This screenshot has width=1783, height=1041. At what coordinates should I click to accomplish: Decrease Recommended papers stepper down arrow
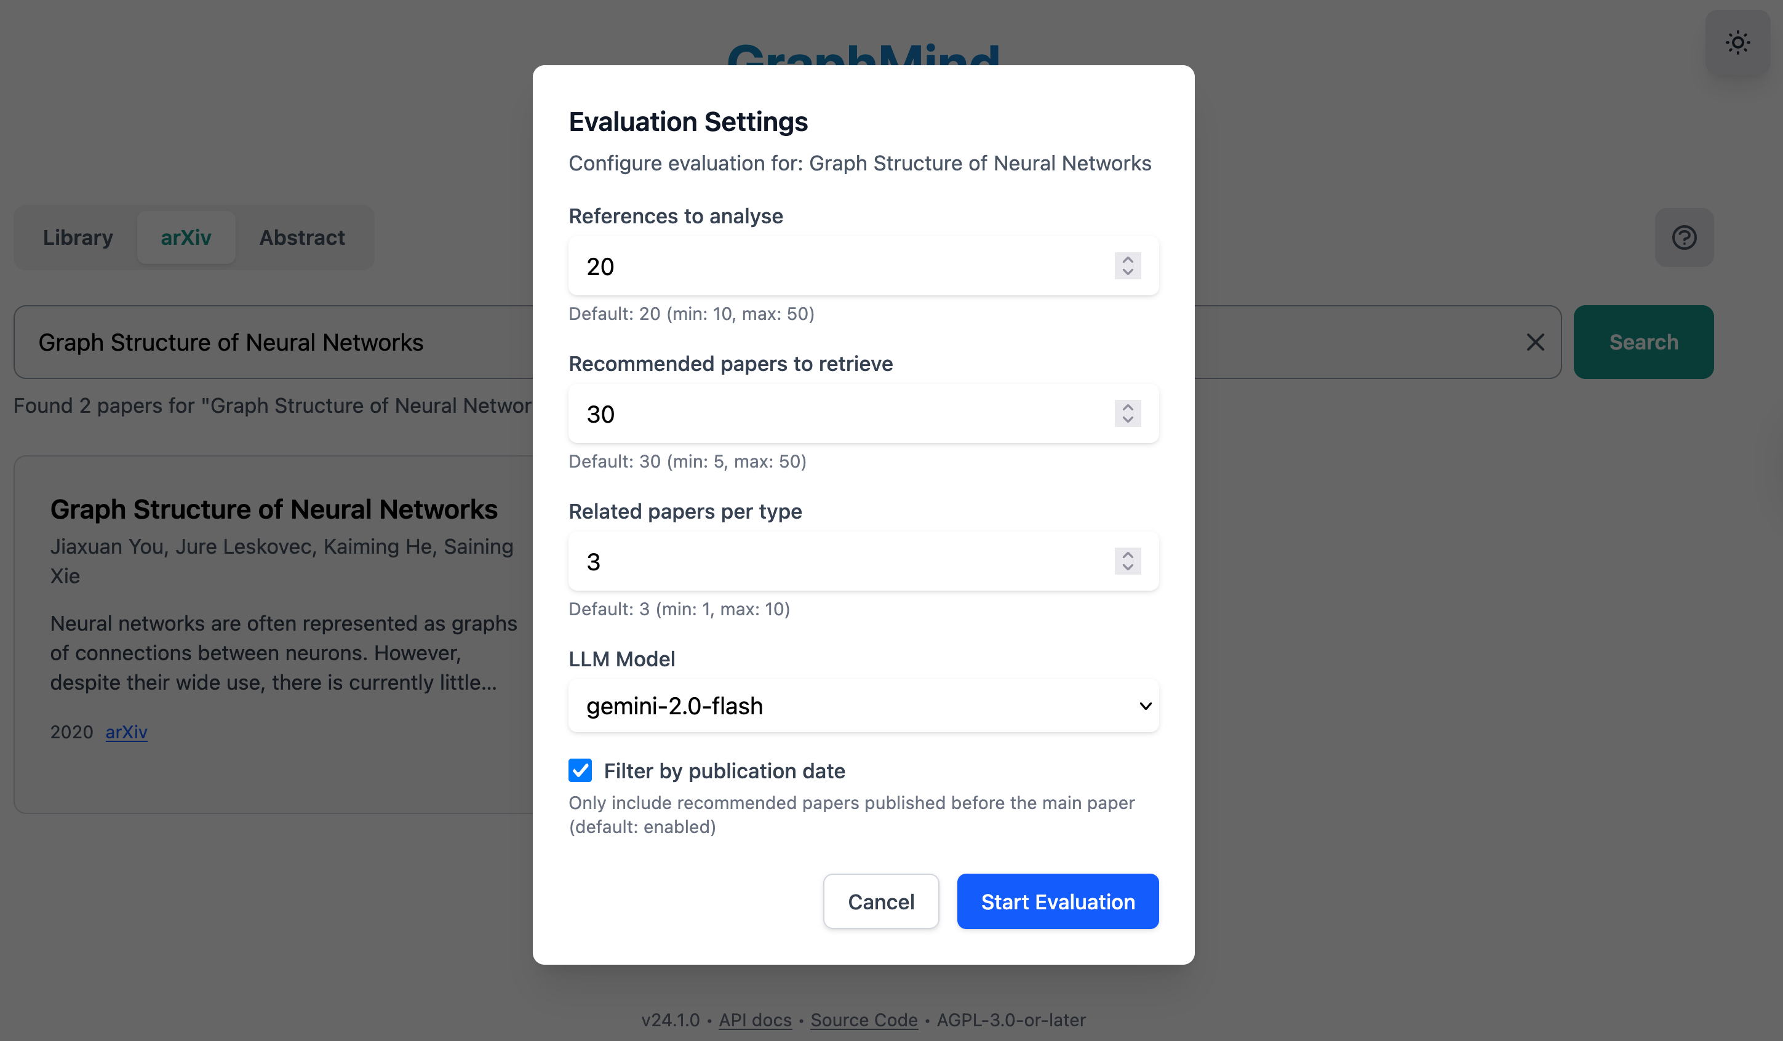[1127, 420]
